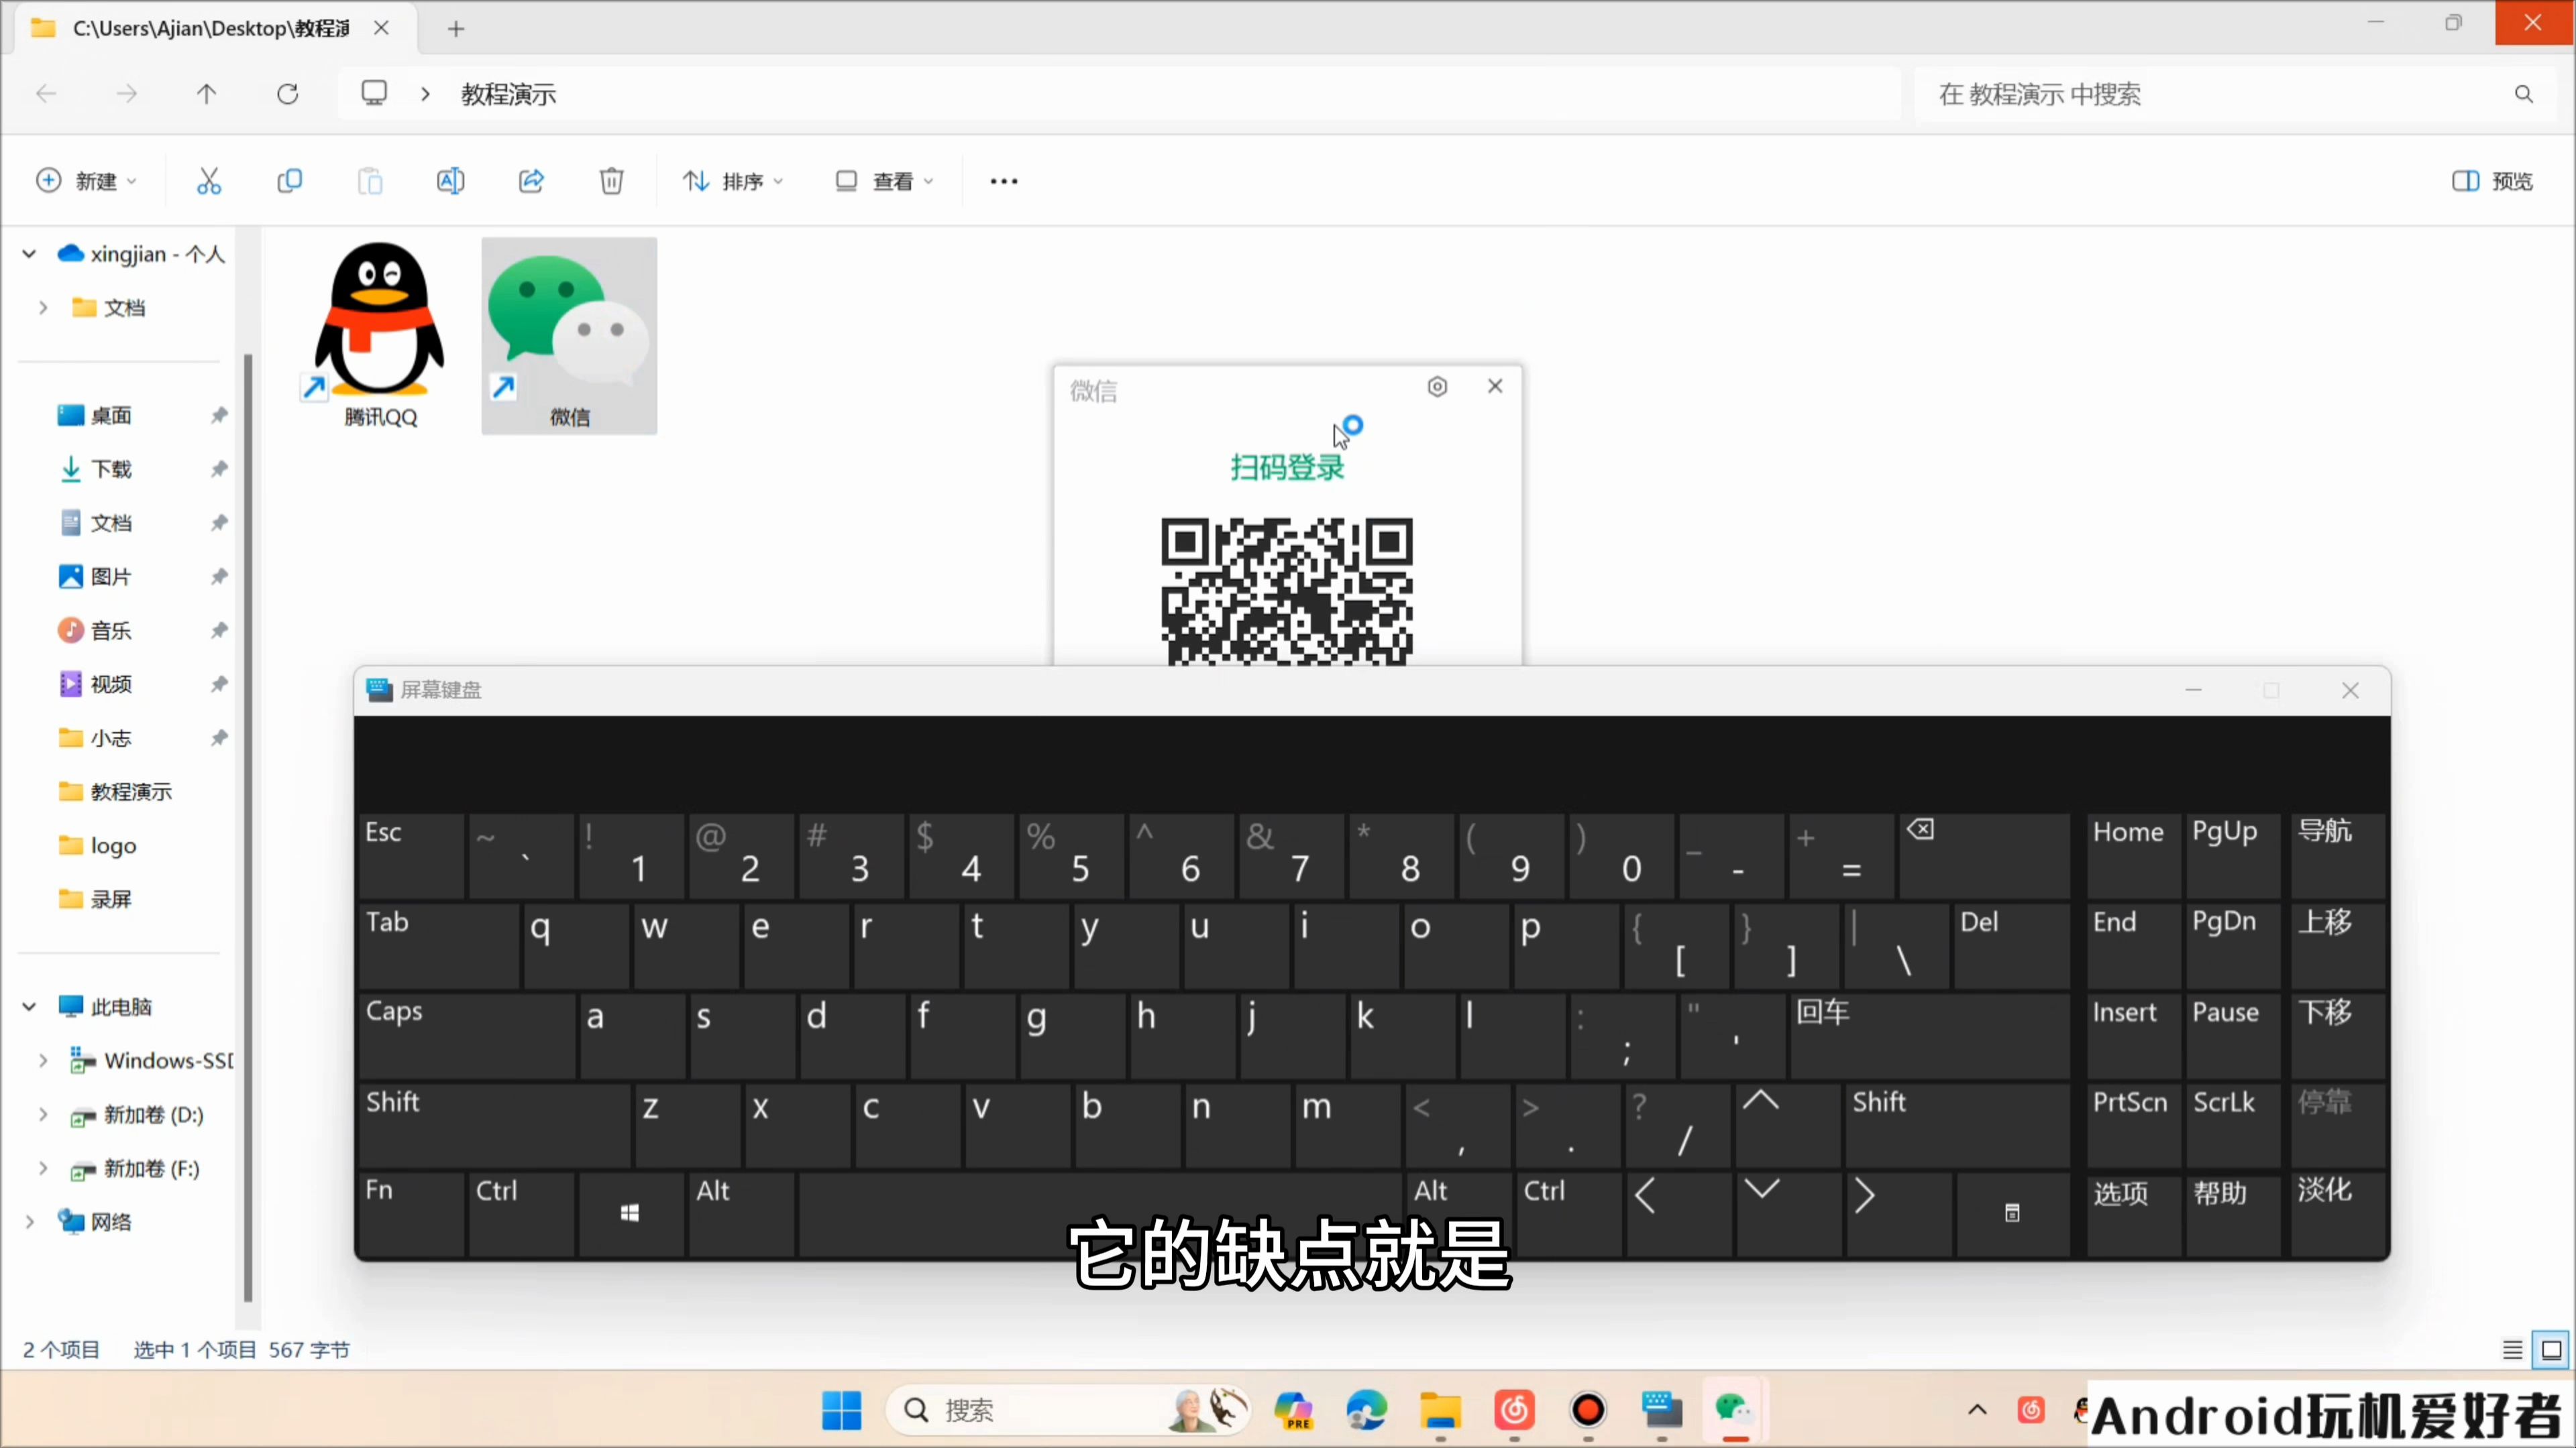Click the Copy icon in the toolbar
The height and width of the screenshot is (1448, 2576).
289,180
